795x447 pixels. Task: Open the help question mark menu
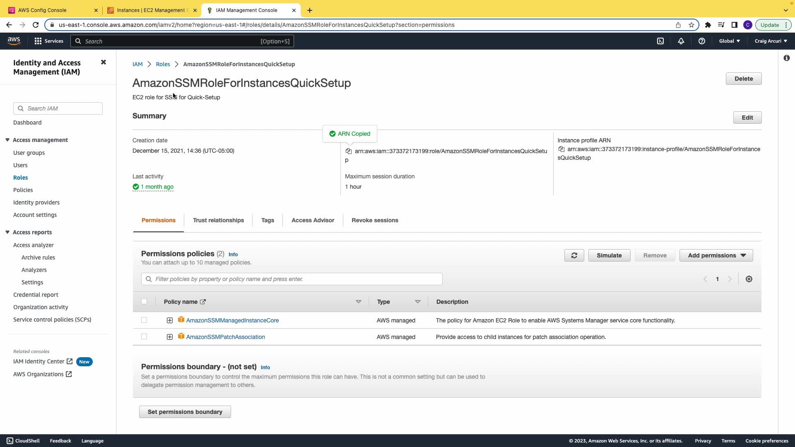[701, 41]
